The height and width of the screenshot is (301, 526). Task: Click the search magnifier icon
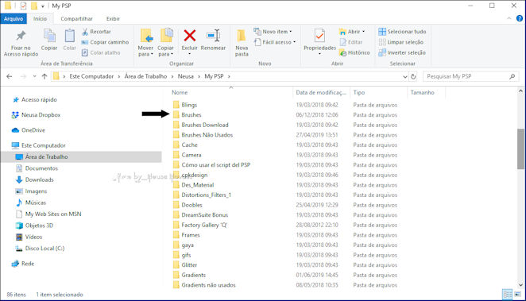coord(512,76)
